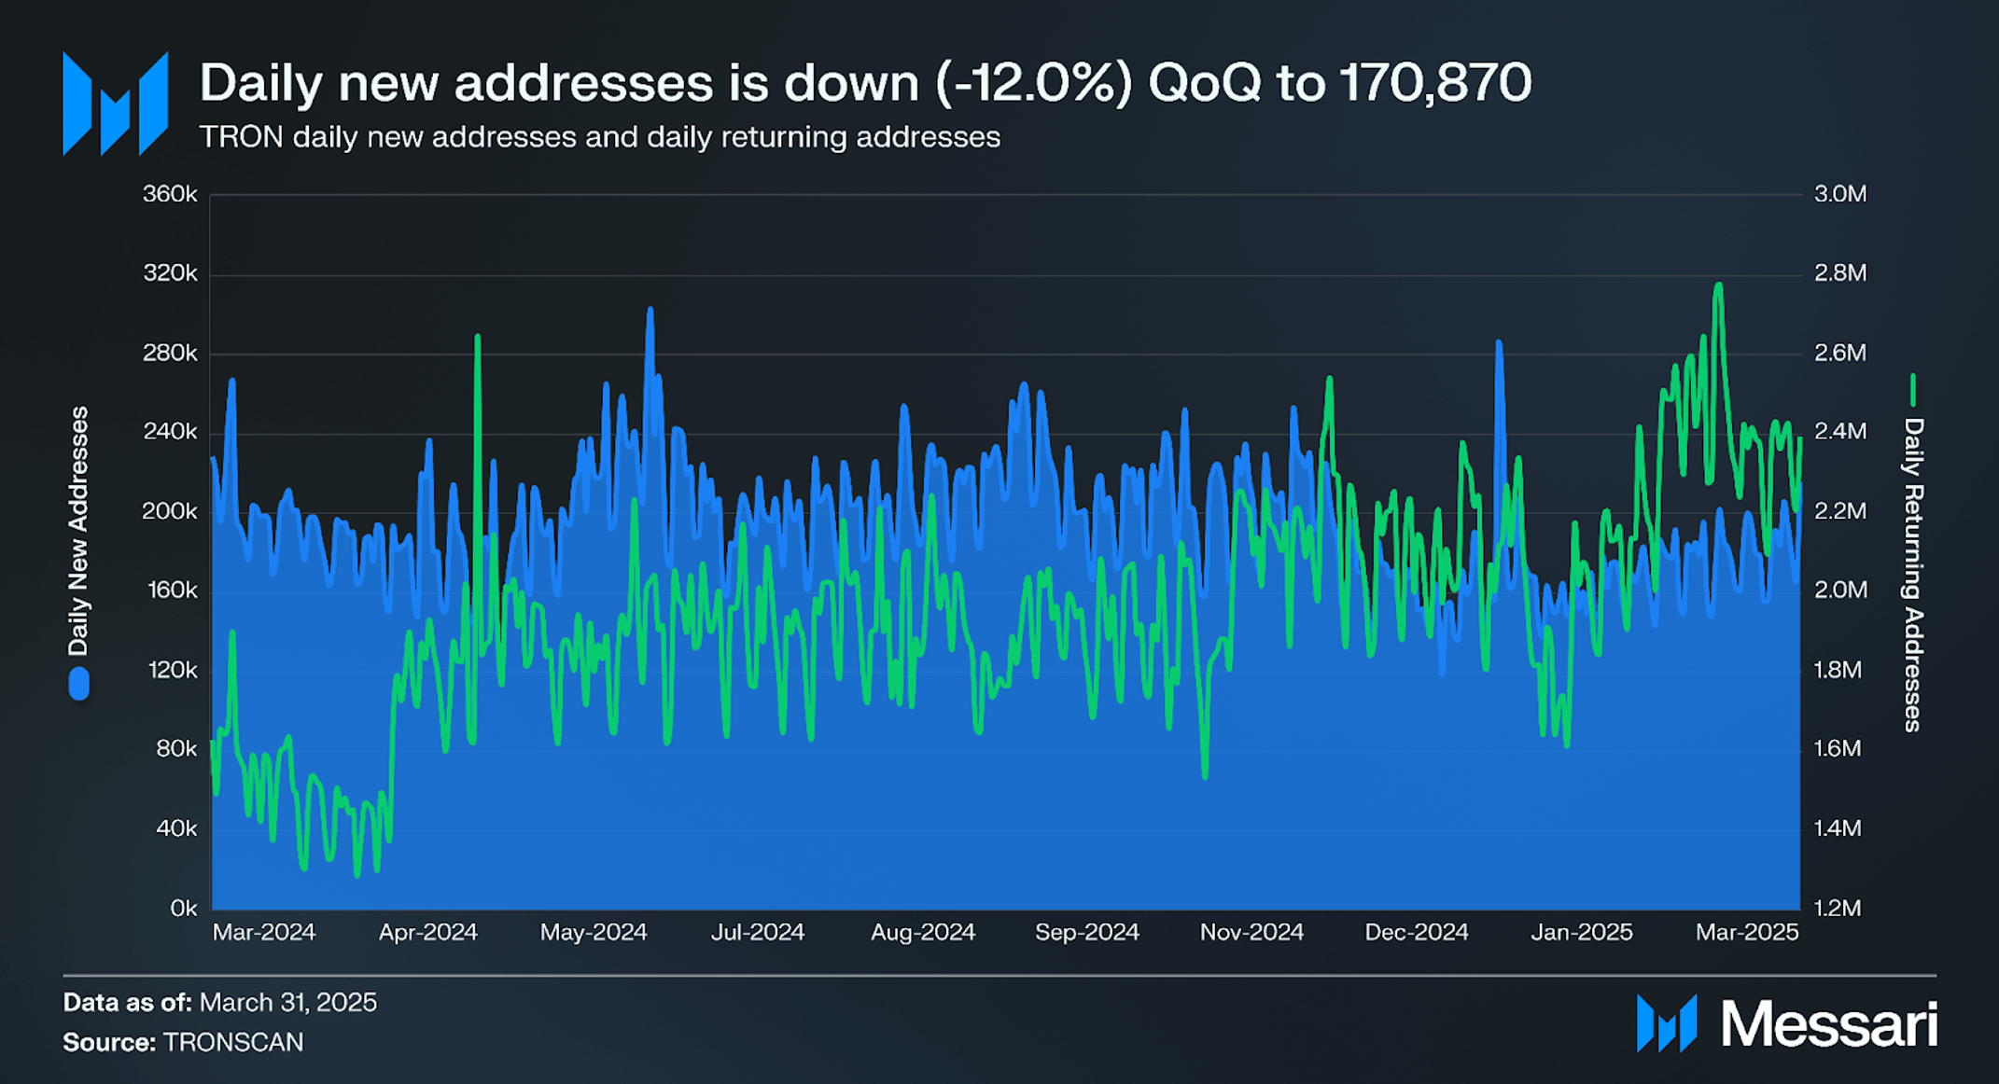1999x1084 pixels.
Task: Click the Messari logo icon at top left
Action: (x=115, y=104)
